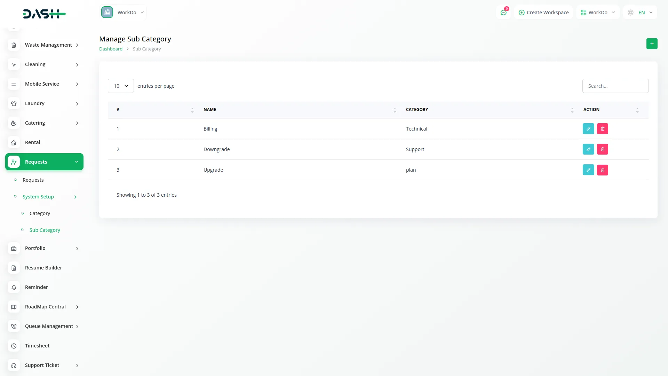Open the chat messages icon

(503, 13)
